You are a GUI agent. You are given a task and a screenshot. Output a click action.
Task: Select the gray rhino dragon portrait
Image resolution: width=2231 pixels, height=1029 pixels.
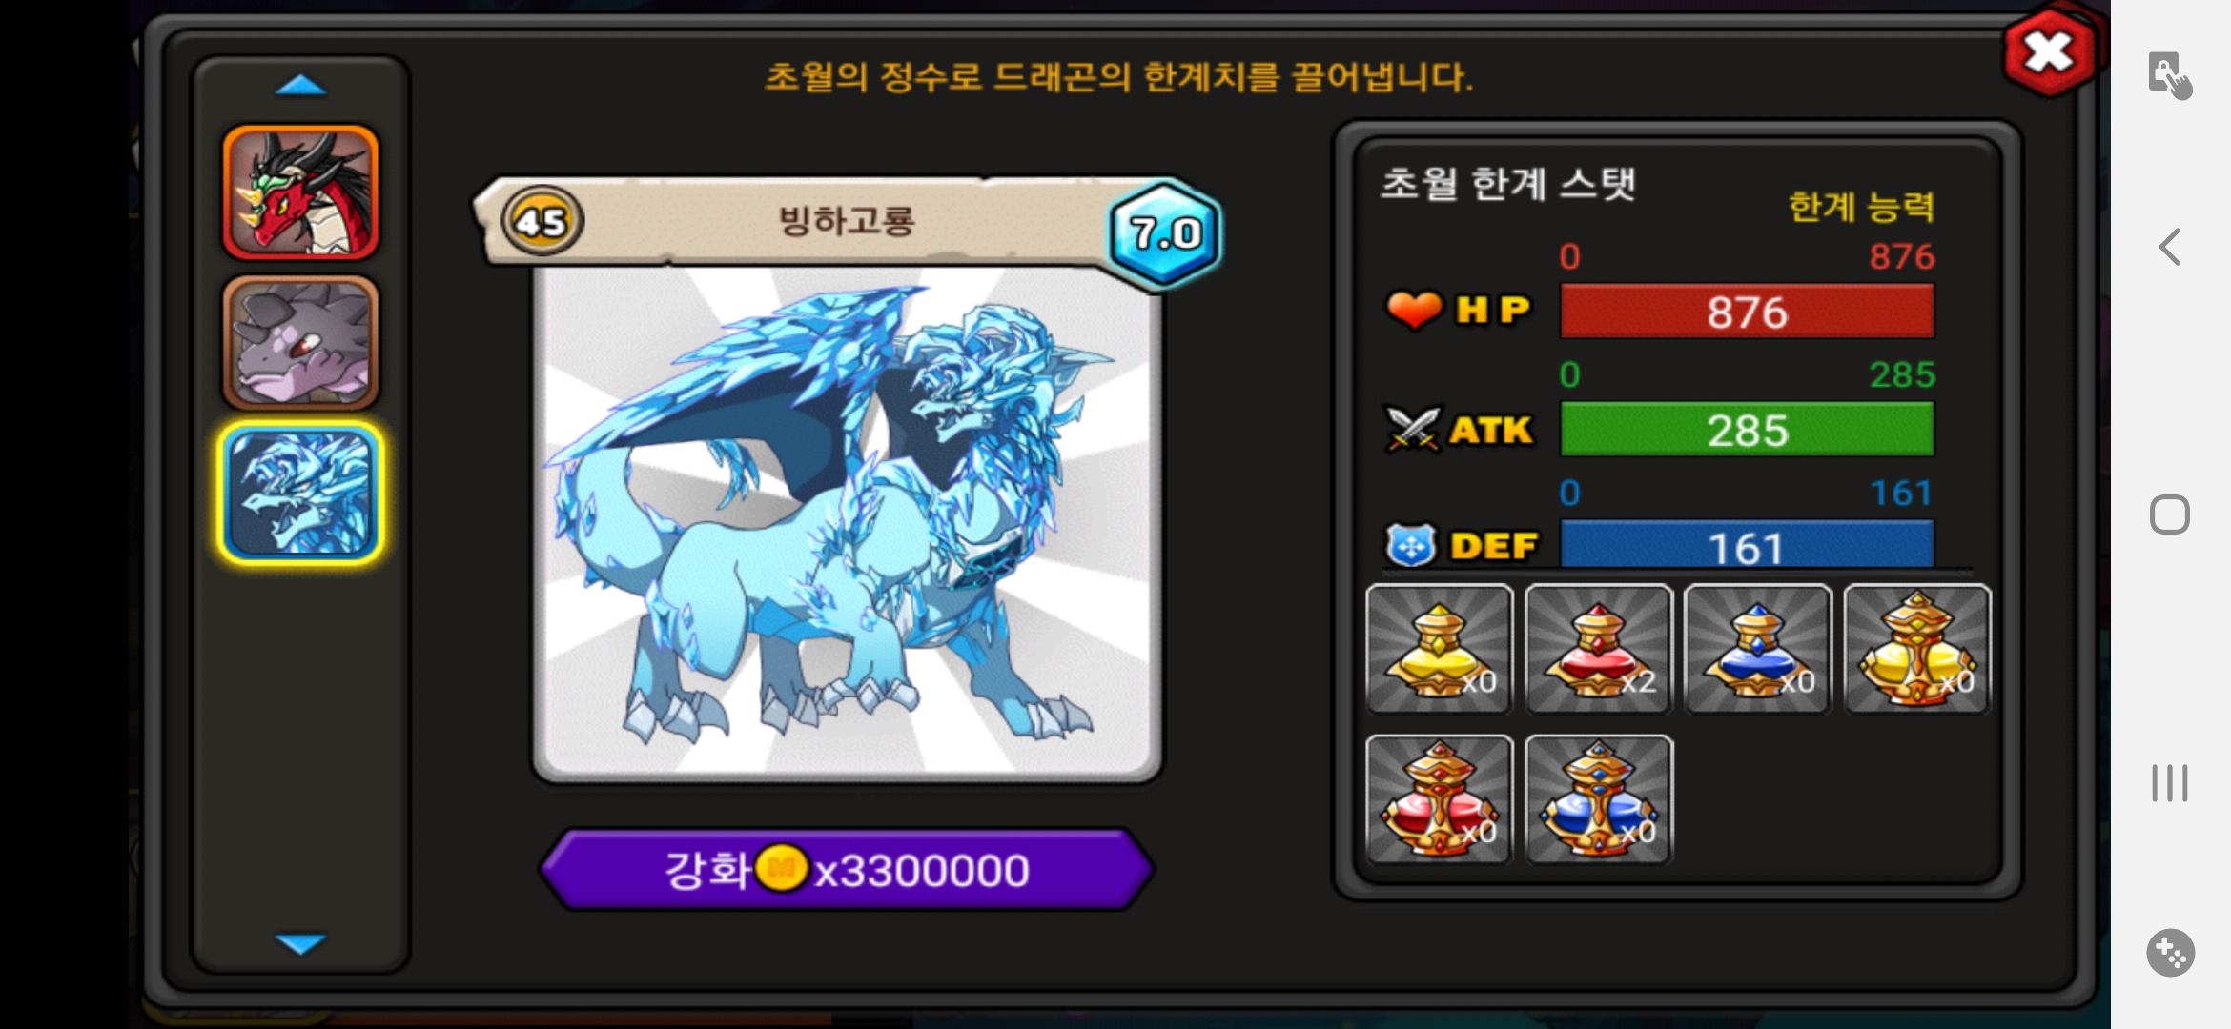tap(300, 343)
